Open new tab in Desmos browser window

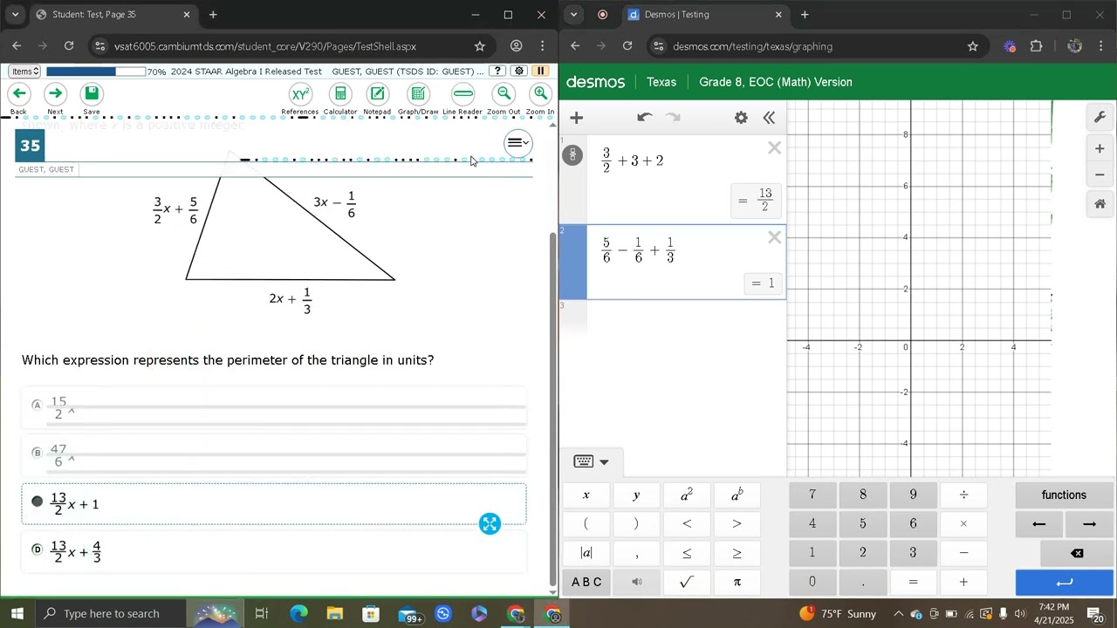pyautogui.click(x=805, y=15)
